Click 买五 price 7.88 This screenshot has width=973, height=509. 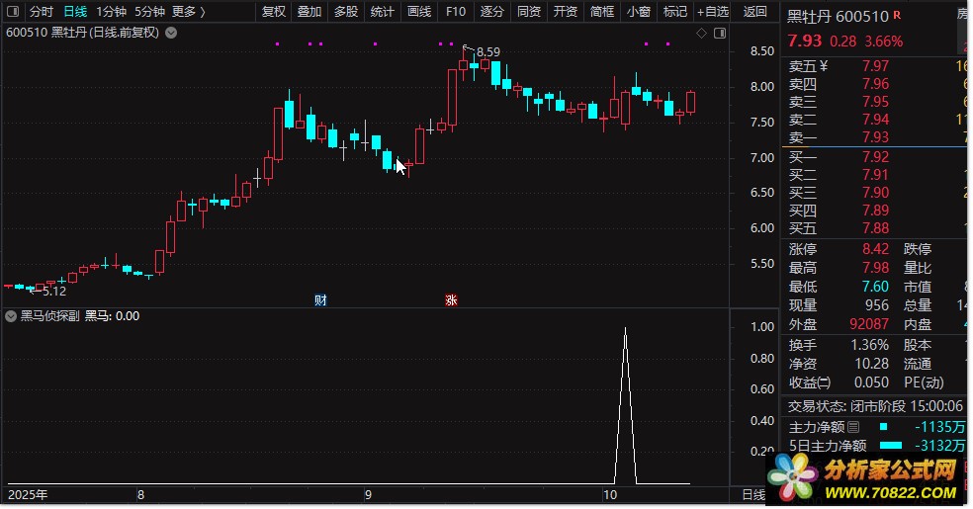[x=875, y=228]
